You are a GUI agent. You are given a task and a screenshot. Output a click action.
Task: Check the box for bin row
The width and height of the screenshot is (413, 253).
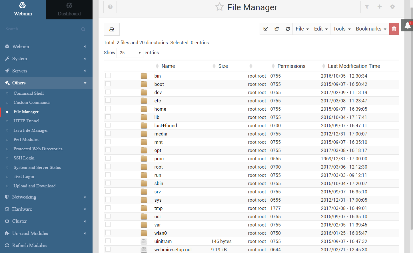point(108,75)
